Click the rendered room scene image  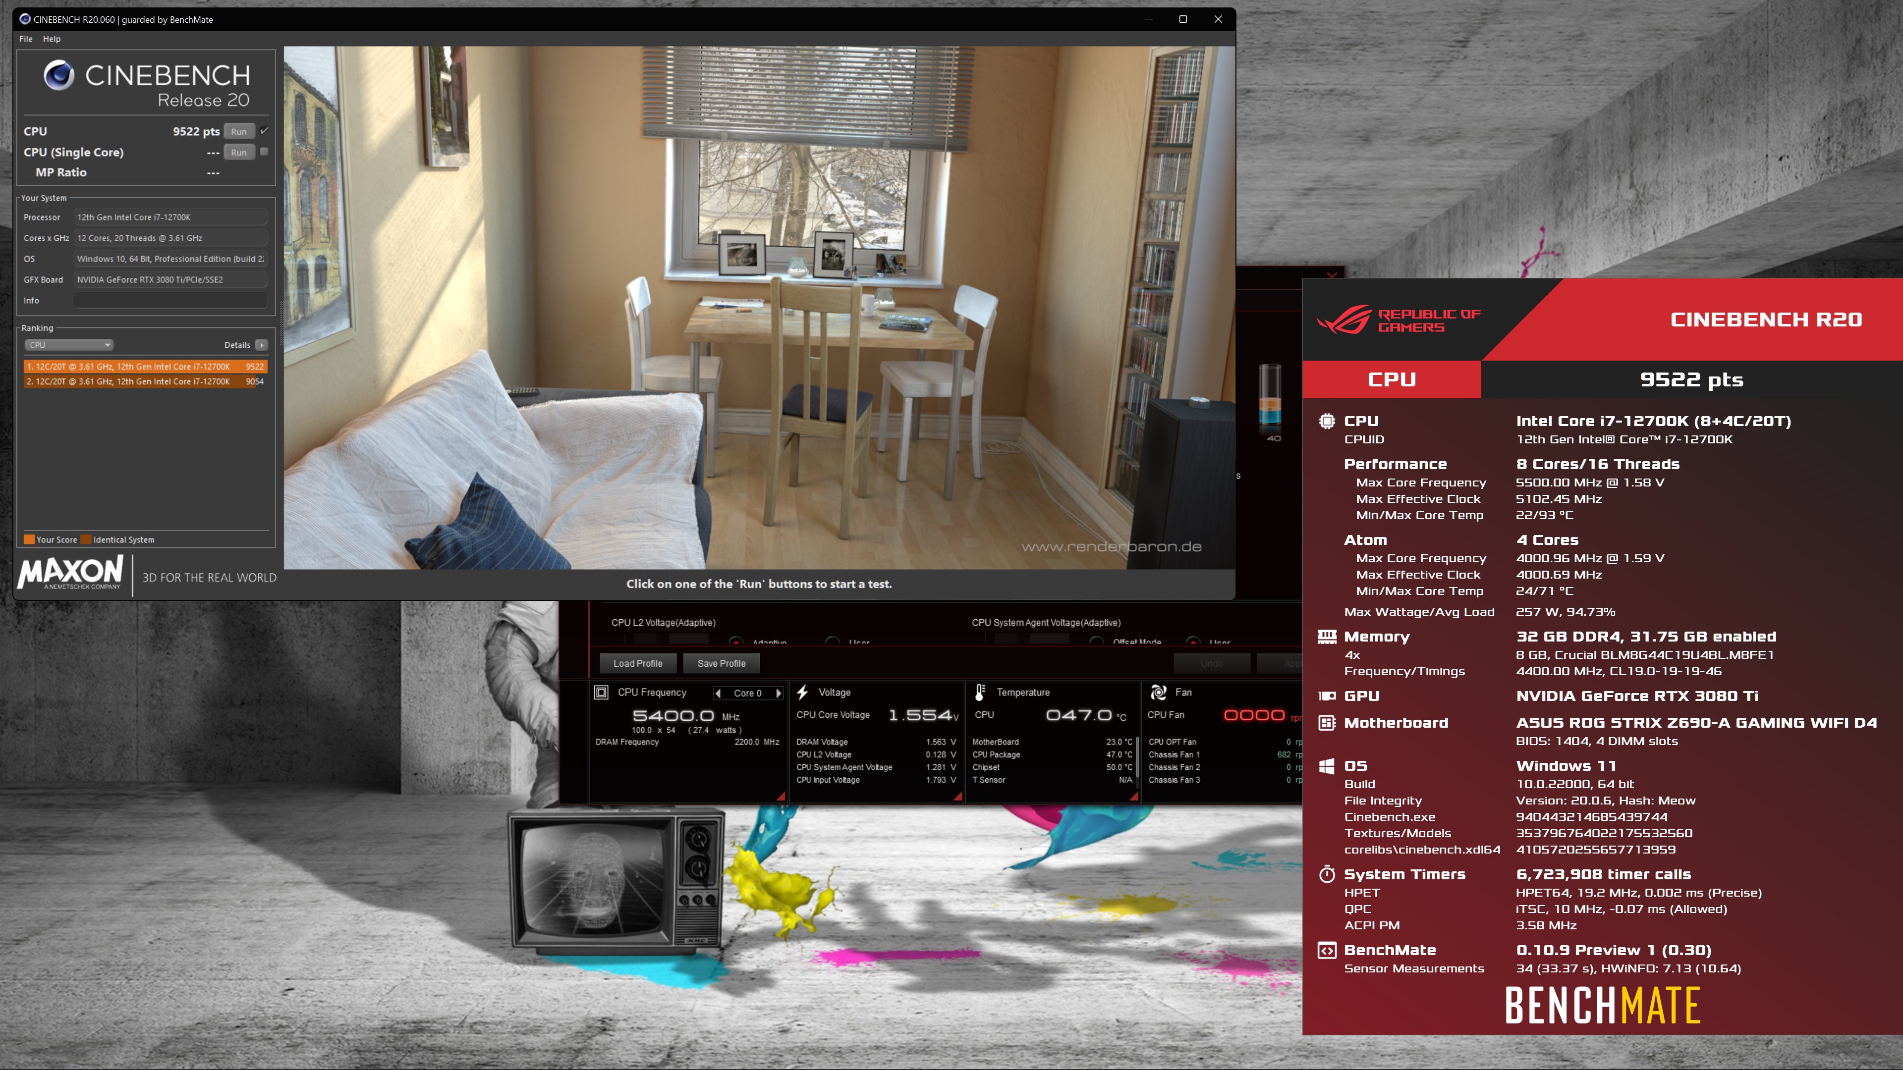tap(759, 307)
